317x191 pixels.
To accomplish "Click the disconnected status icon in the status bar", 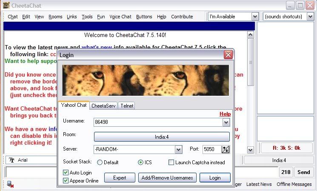I will click(9, 184).
